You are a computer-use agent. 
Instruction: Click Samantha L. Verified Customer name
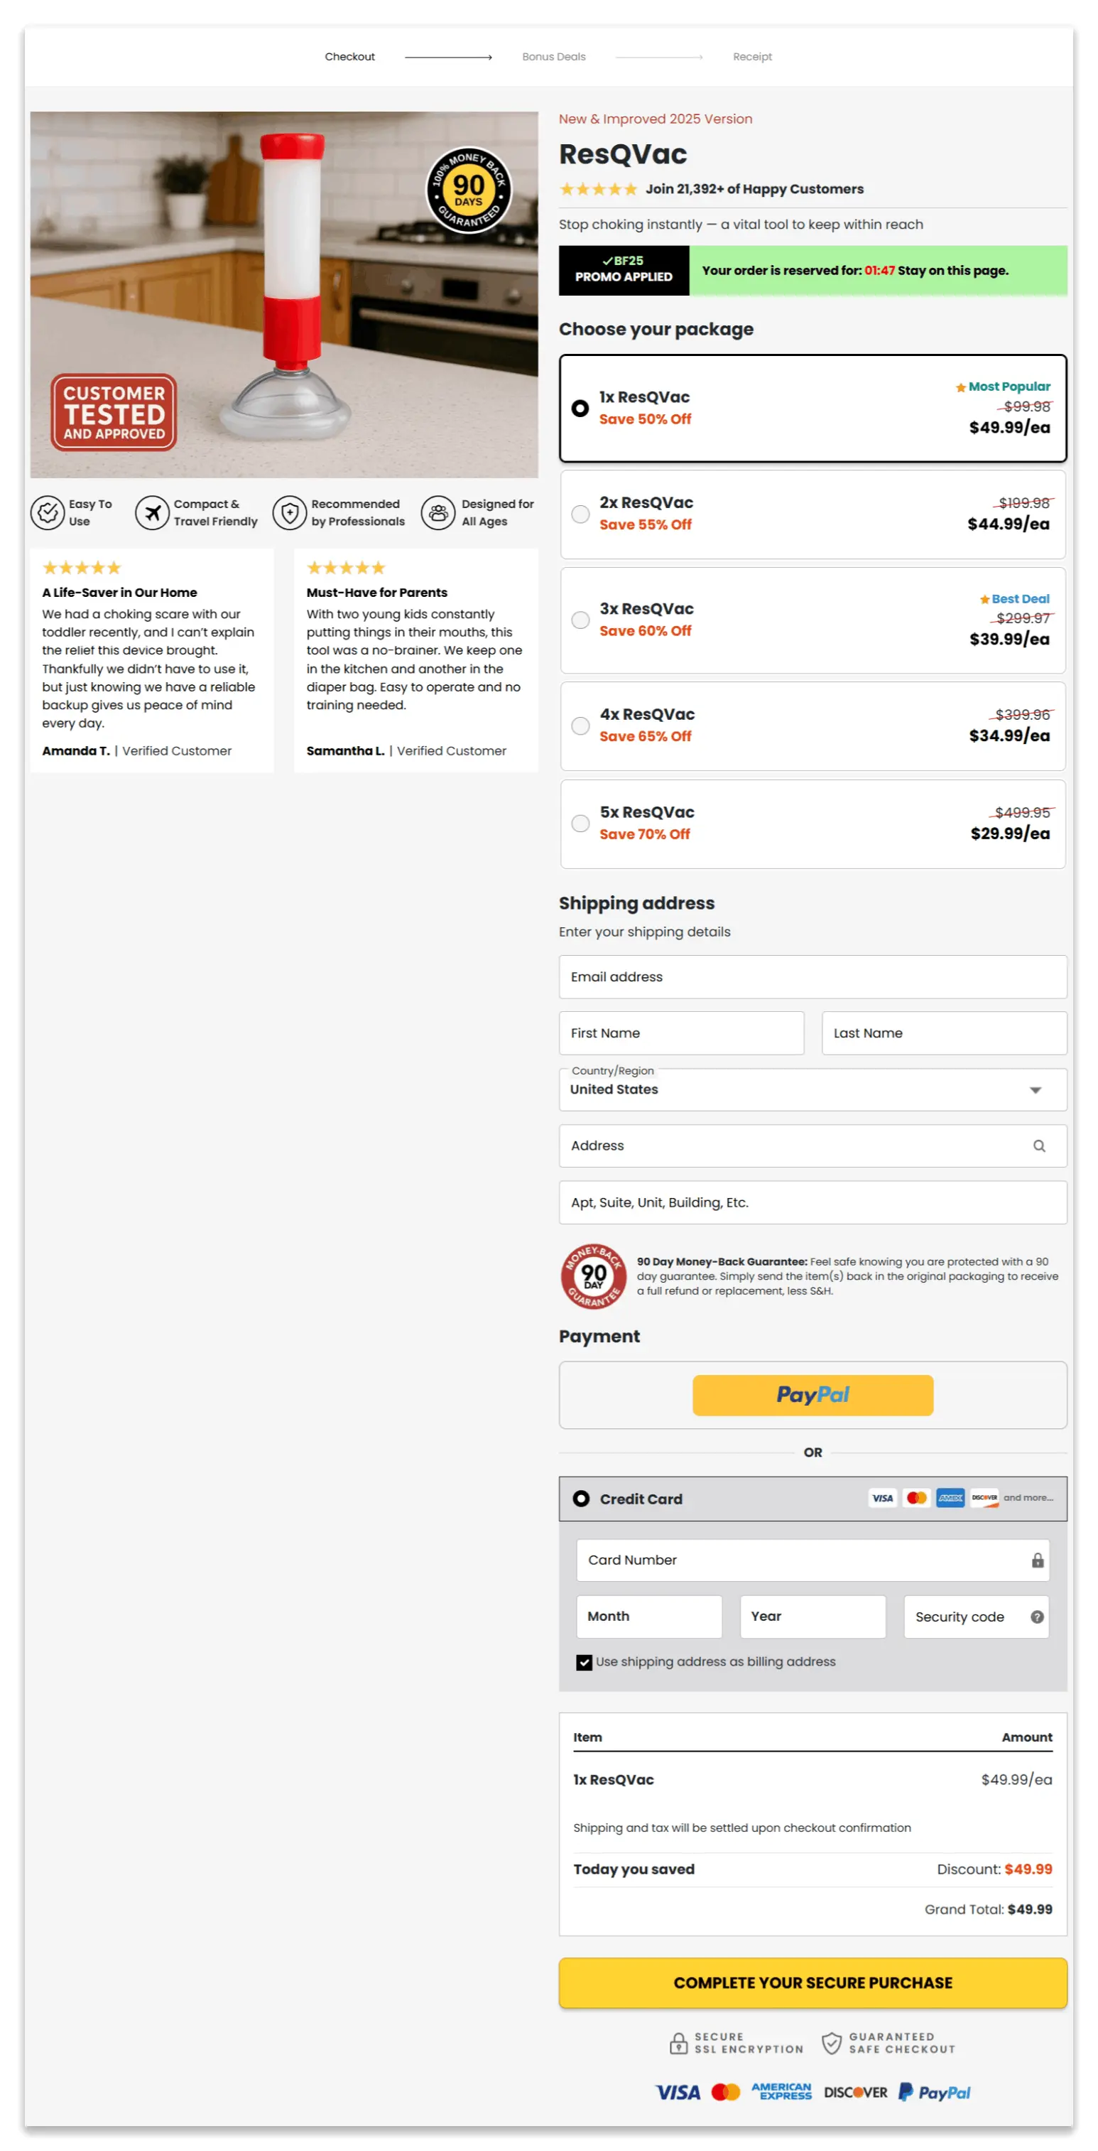(406, 750)
